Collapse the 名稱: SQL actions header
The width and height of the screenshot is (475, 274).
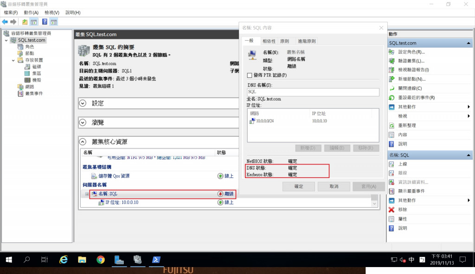point(469,155)
